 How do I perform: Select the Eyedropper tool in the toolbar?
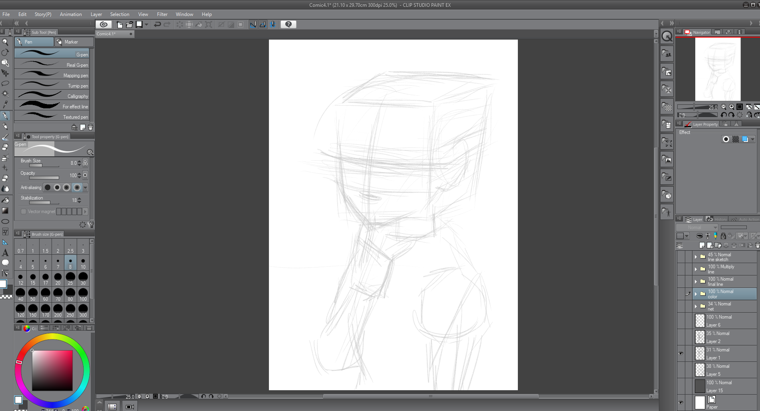(x=5, y=105)
